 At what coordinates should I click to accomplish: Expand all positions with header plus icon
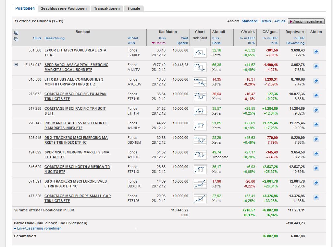click(16, 33)
